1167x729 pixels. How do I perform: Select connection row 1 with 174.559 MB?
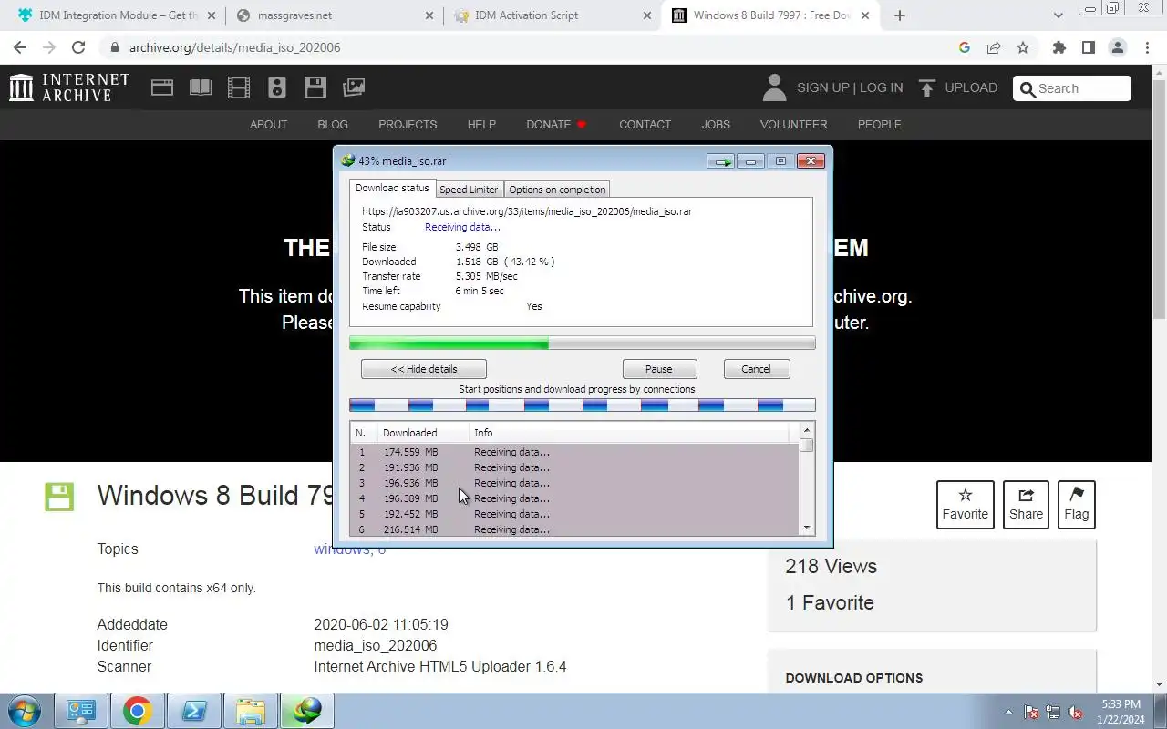pos(574,452)
